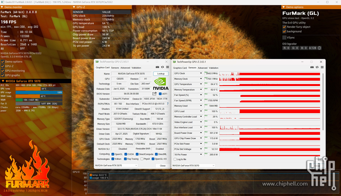341x196 pixels.
Task: Click the FurMark app icon in the title bar
Action: tap(3, 2)
